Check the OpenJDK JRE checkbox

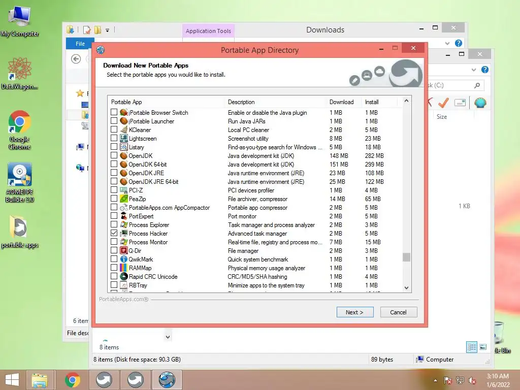coord(114,173)
